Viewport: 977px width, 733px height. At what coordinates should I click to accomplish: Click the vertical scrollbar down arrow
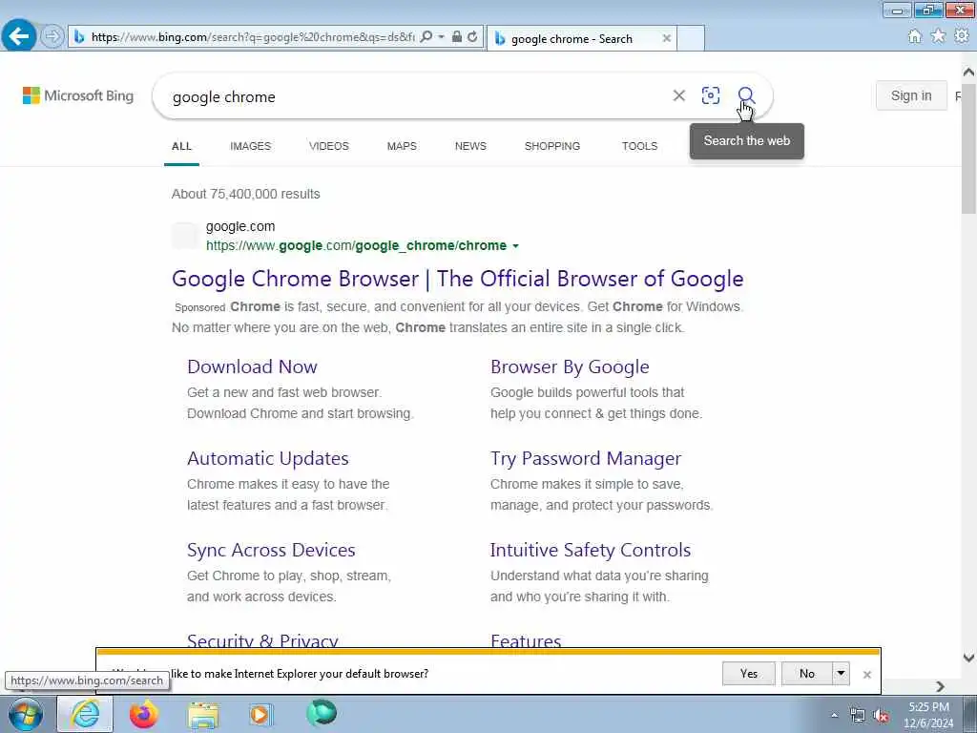(968, 658)
